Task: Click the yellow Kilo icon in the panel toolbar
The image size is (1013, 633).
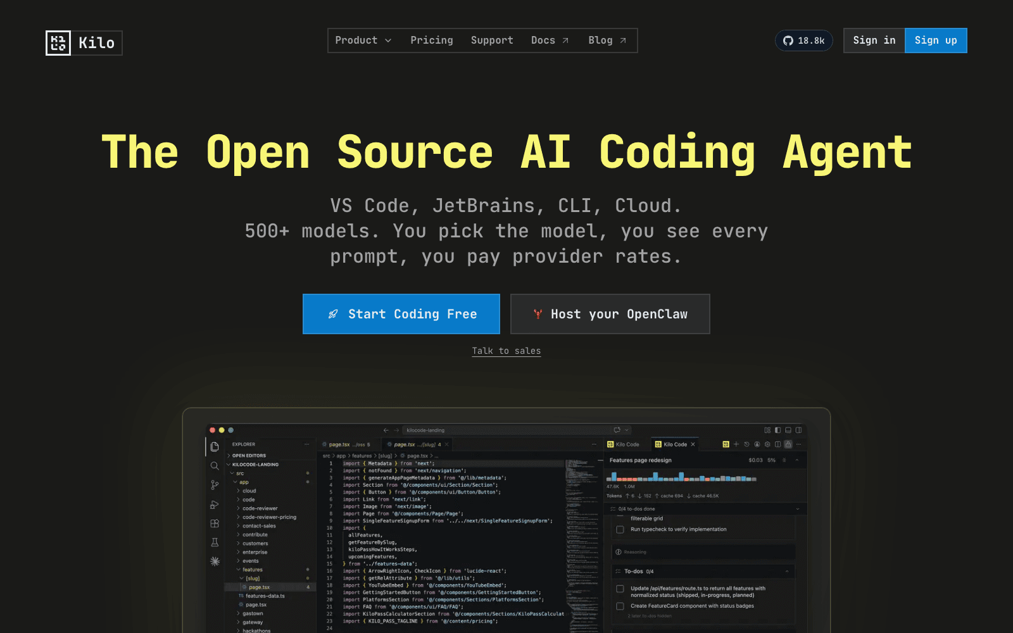Action: click(x=726, y=444)
